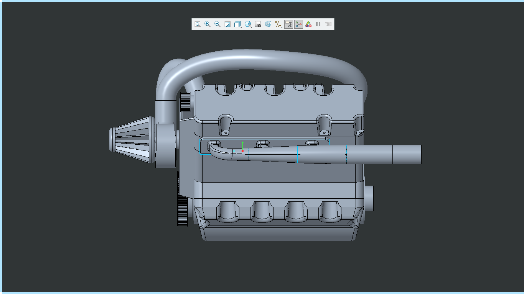Open the View Manager camera icon

258,24
